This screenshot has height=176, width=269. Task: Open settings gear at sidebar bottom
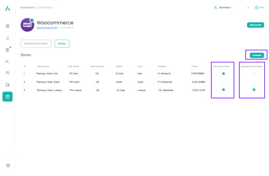click(x=8, y=165)
